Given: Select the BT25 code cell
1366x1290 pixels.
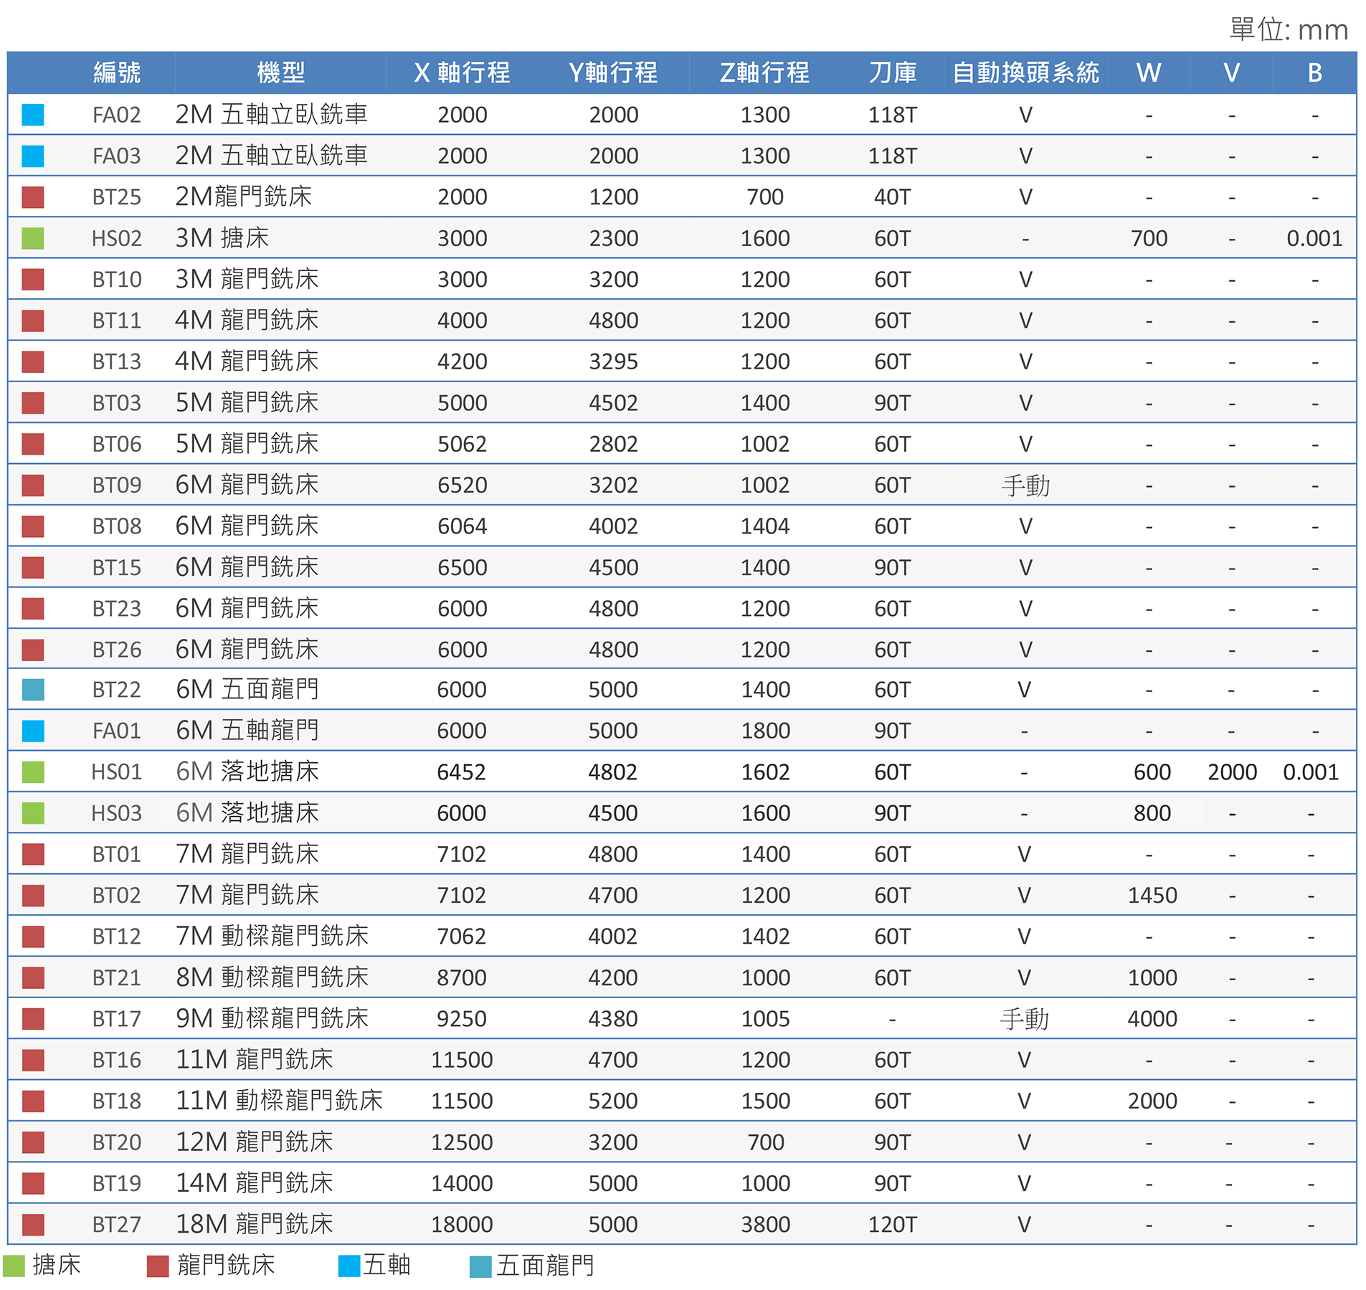Looking at the screenshot, I should click(117, 196).
